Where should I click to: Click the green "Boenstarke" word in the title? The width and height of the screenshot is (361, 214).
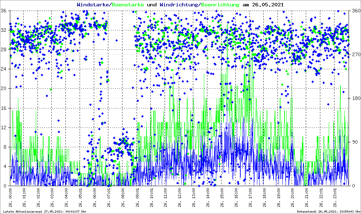click(128, 5)
